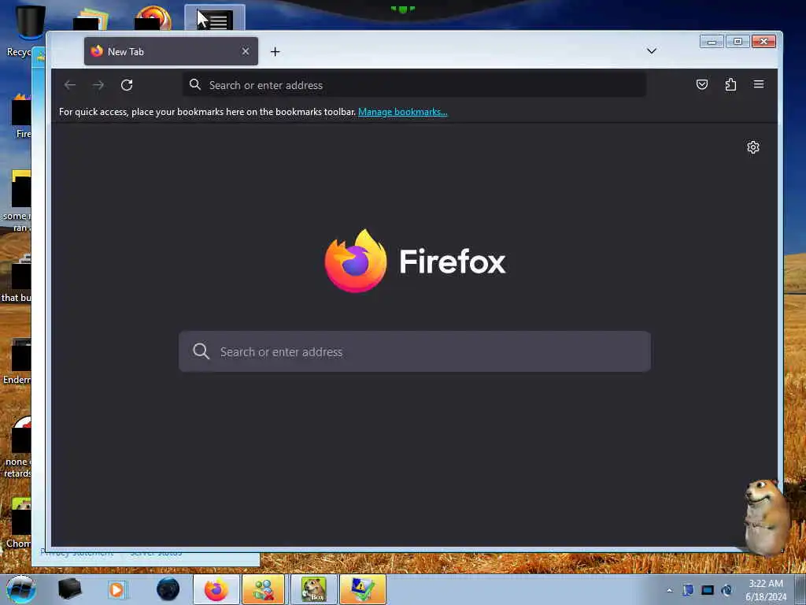Image resolution: width=806 pixels, height=605 pixels.
Task: Maximize the Firefox window
Action: (x=738, y=41)
